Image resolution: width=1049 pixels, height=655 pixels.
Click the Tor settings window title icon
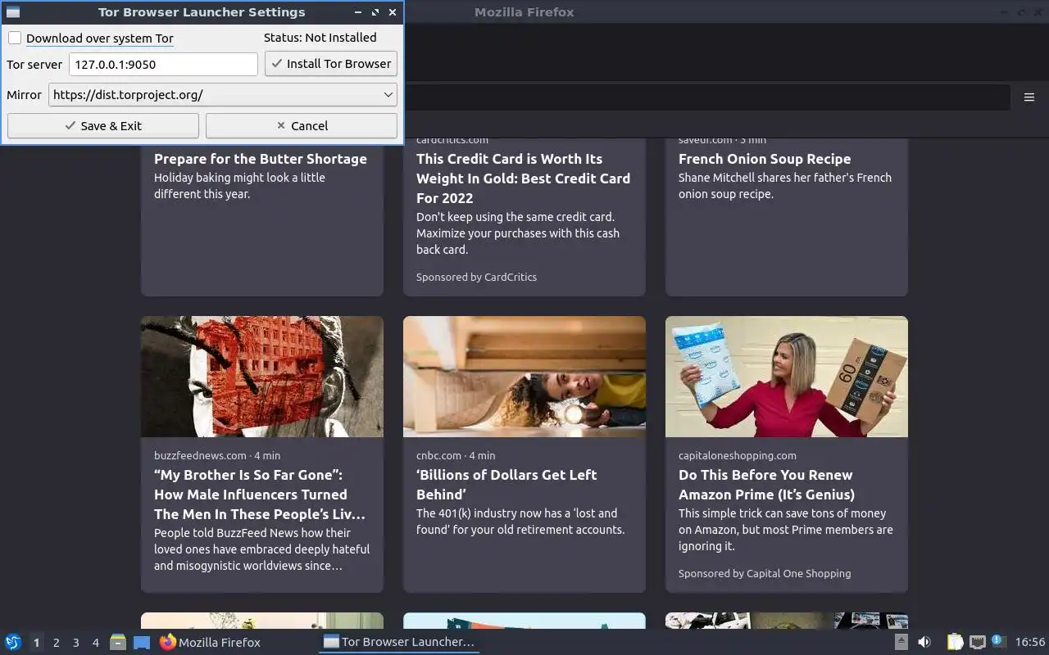(x=12, y=12)
